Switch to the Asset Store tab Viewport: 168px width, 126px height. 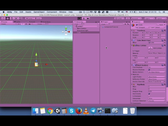[46, 22]
